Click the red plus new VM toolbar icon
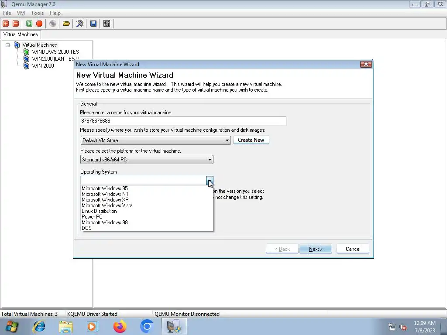 [x=6, y=24]
